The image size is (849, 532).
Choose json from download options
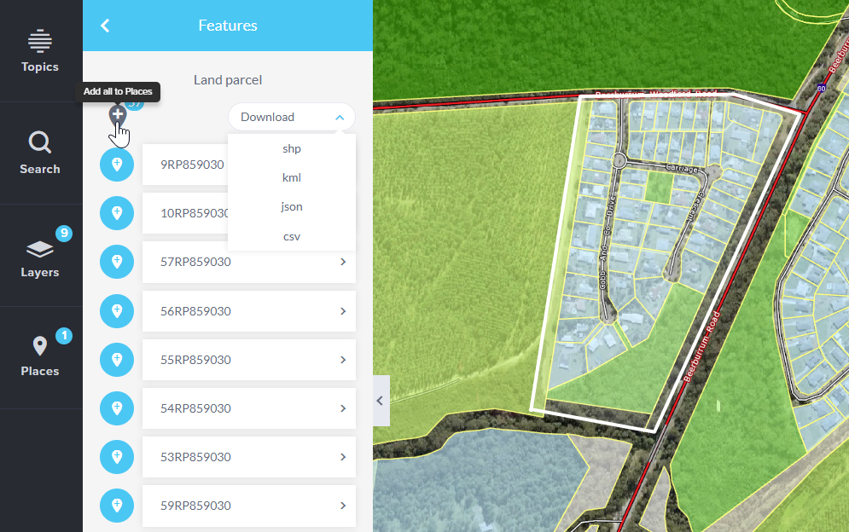pos(292,206)
